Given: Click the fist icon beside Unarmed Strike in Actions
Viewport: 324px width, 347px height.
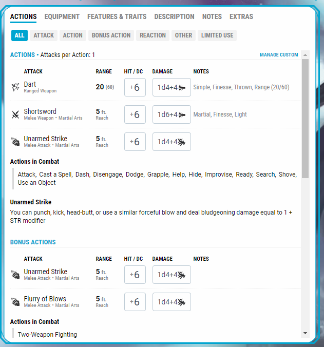Looking at the screenshot, I should click(x=15, y=142).
